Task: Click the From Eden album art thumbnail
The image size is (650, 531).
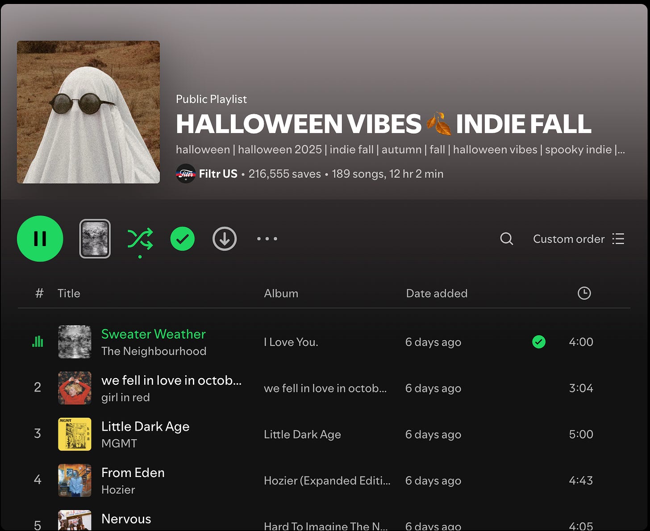Action: (75, 480)
